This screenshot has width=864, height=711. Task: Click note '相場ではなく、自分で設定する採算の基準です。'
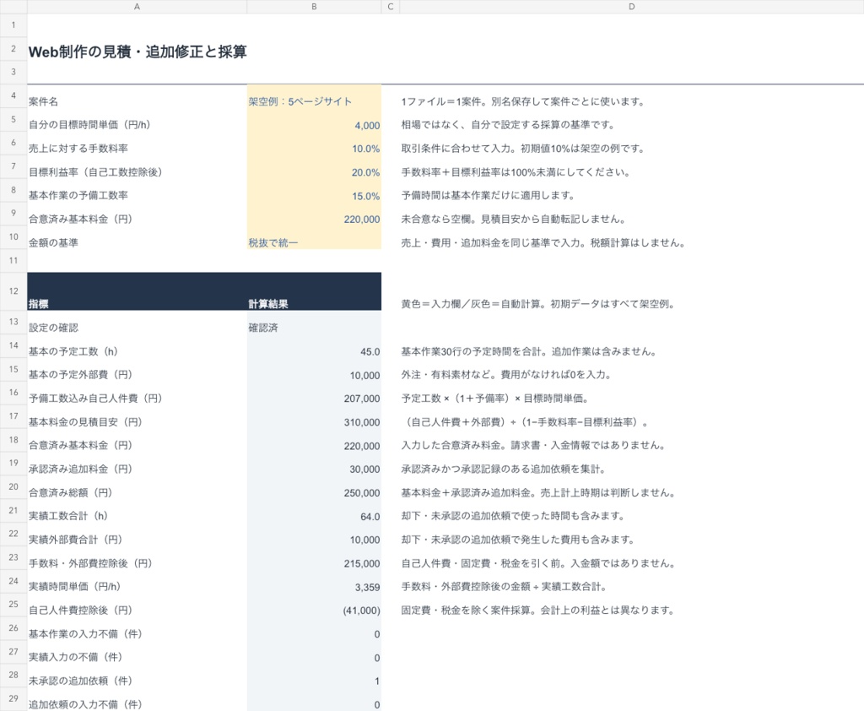point(507,125)
